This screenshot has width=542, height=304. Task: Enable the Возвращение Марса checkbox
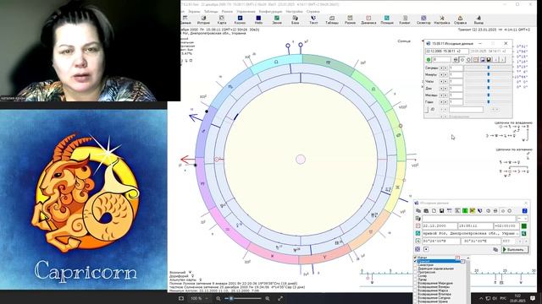point(415,290)
